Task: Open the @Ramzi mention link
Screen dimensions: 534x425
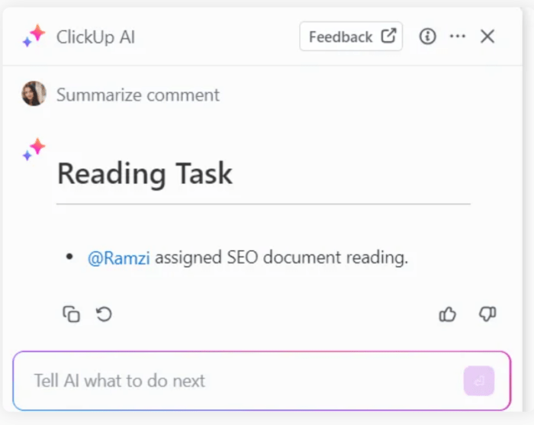Action: (119, 258)
